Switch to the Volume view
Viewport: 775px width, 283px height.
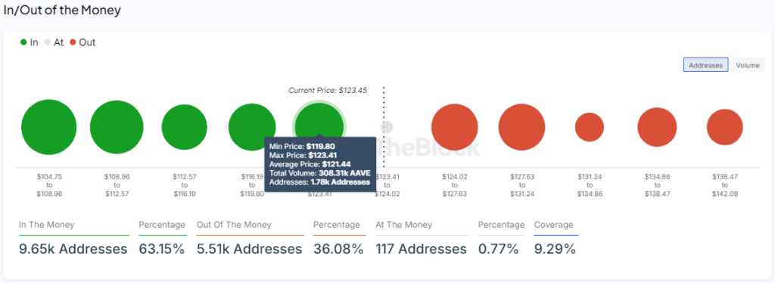[x=747, y=65]
